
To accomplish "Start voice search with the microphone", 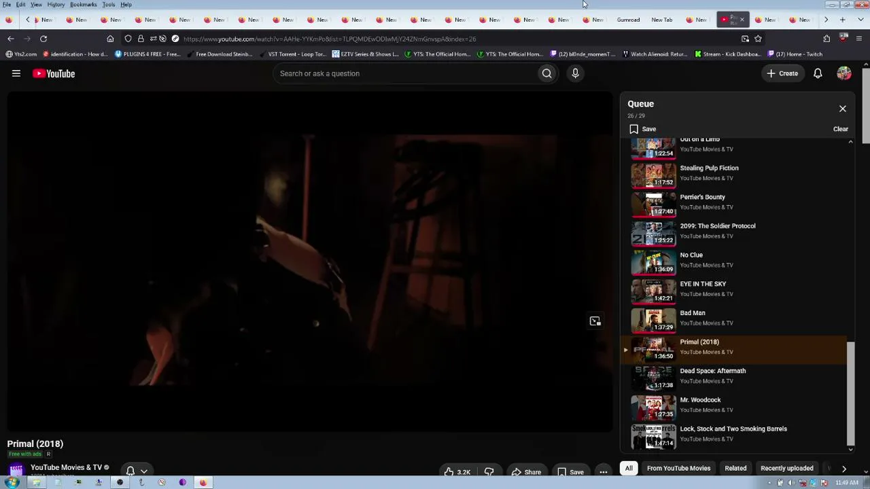I will [575, 73].
